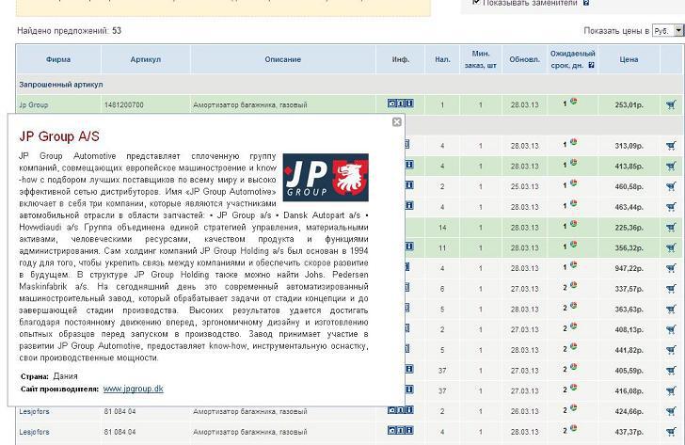Click the Запрошенный артикул section row

coord(349,85)
